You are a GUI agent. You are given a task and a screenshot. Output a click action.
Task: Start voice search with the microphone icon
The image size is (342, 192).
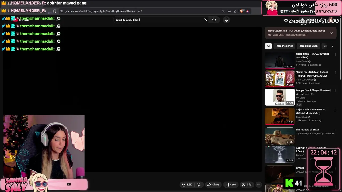click(x=226, y=20)
